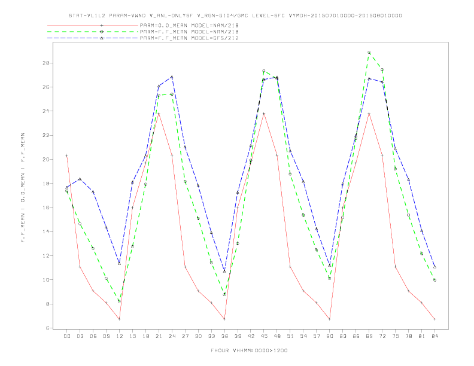Click y-axis tick label 12
The height and width of the screenshot is (366, 474).
pyautogui.click(x=46, y=256)
